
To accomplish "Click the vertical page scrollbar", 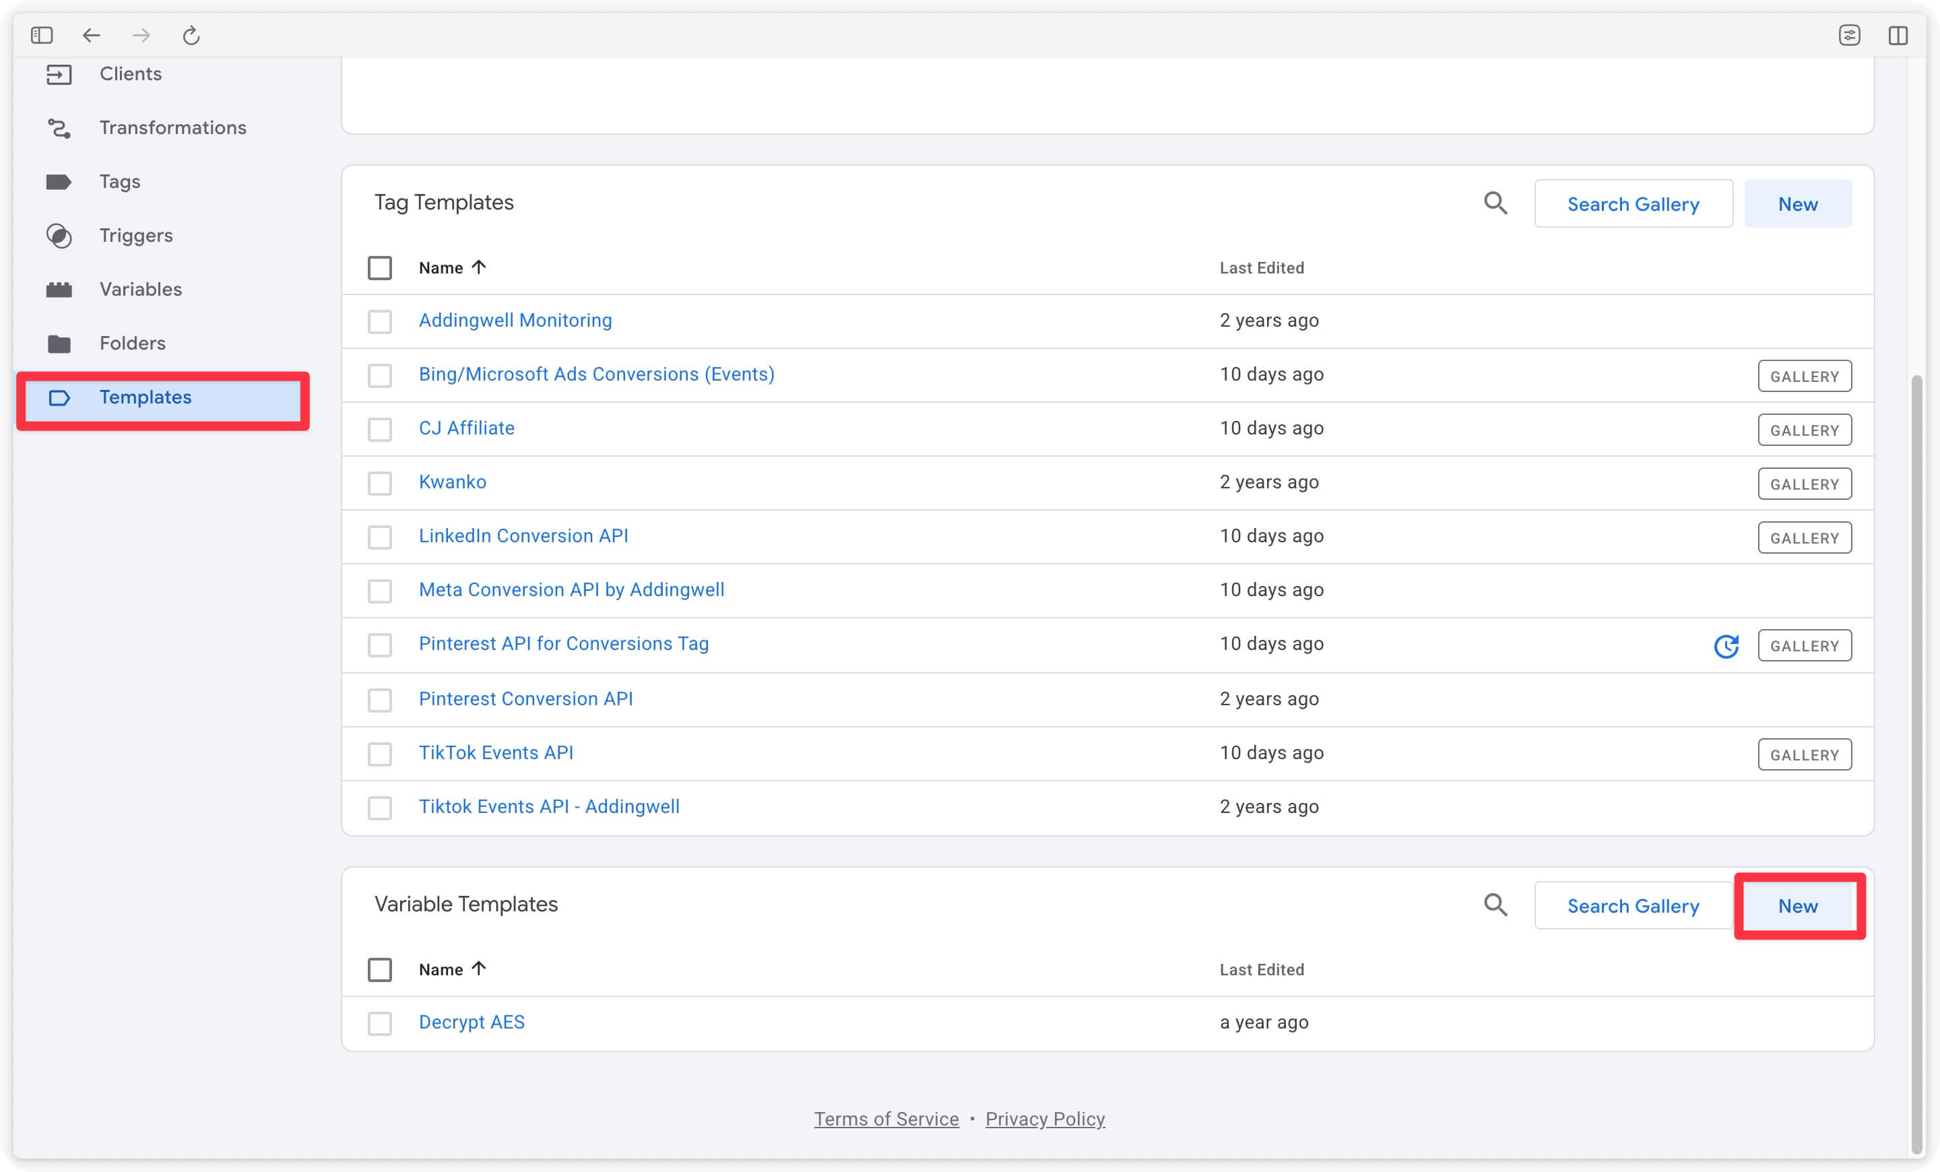I will point(1917,764).
